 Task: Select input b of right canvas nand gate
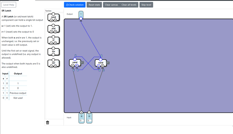click(103, 66)
